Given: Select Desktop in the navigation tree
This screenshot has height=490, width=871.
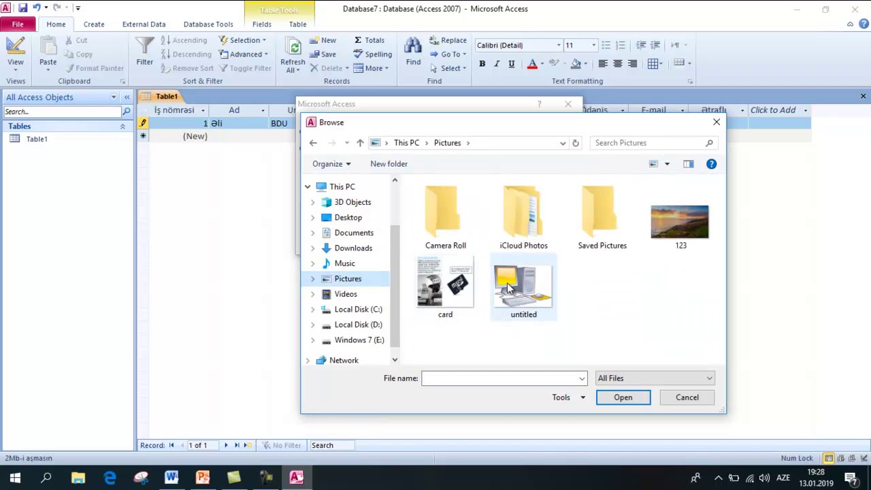Looking at the screenshot, I should [x=348, y=218].
